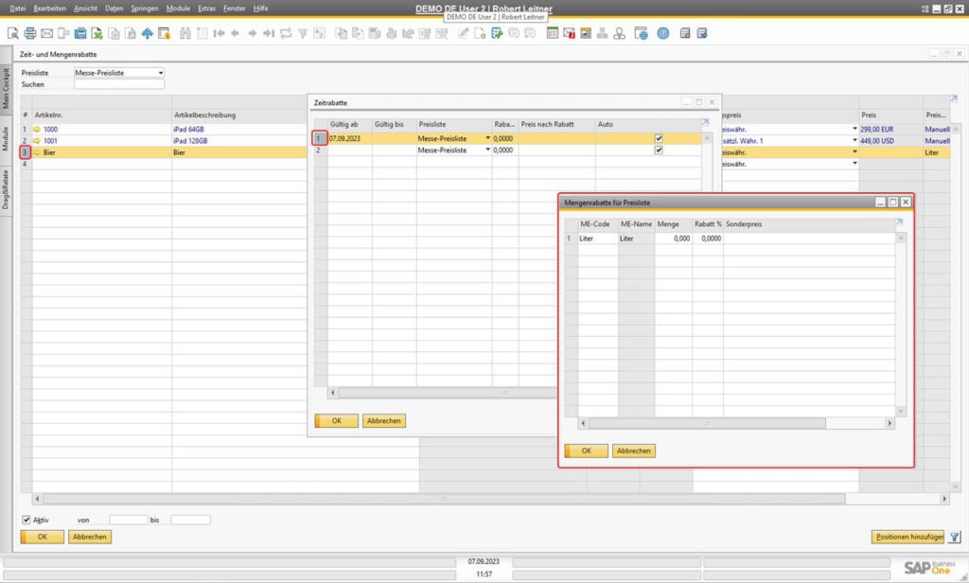Click the blue Help question mark icon
The width and height of the screenshot is (969, 583).
(663, 33)
